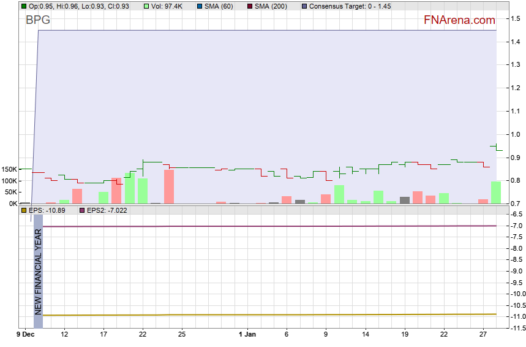Click the tallest red volume bar
This screenshot has height=347, width=526.
(169, 186)
